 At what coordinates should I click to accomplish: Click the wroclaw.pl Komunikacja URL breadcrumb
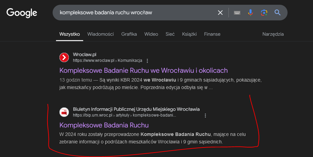click(108, 60)
